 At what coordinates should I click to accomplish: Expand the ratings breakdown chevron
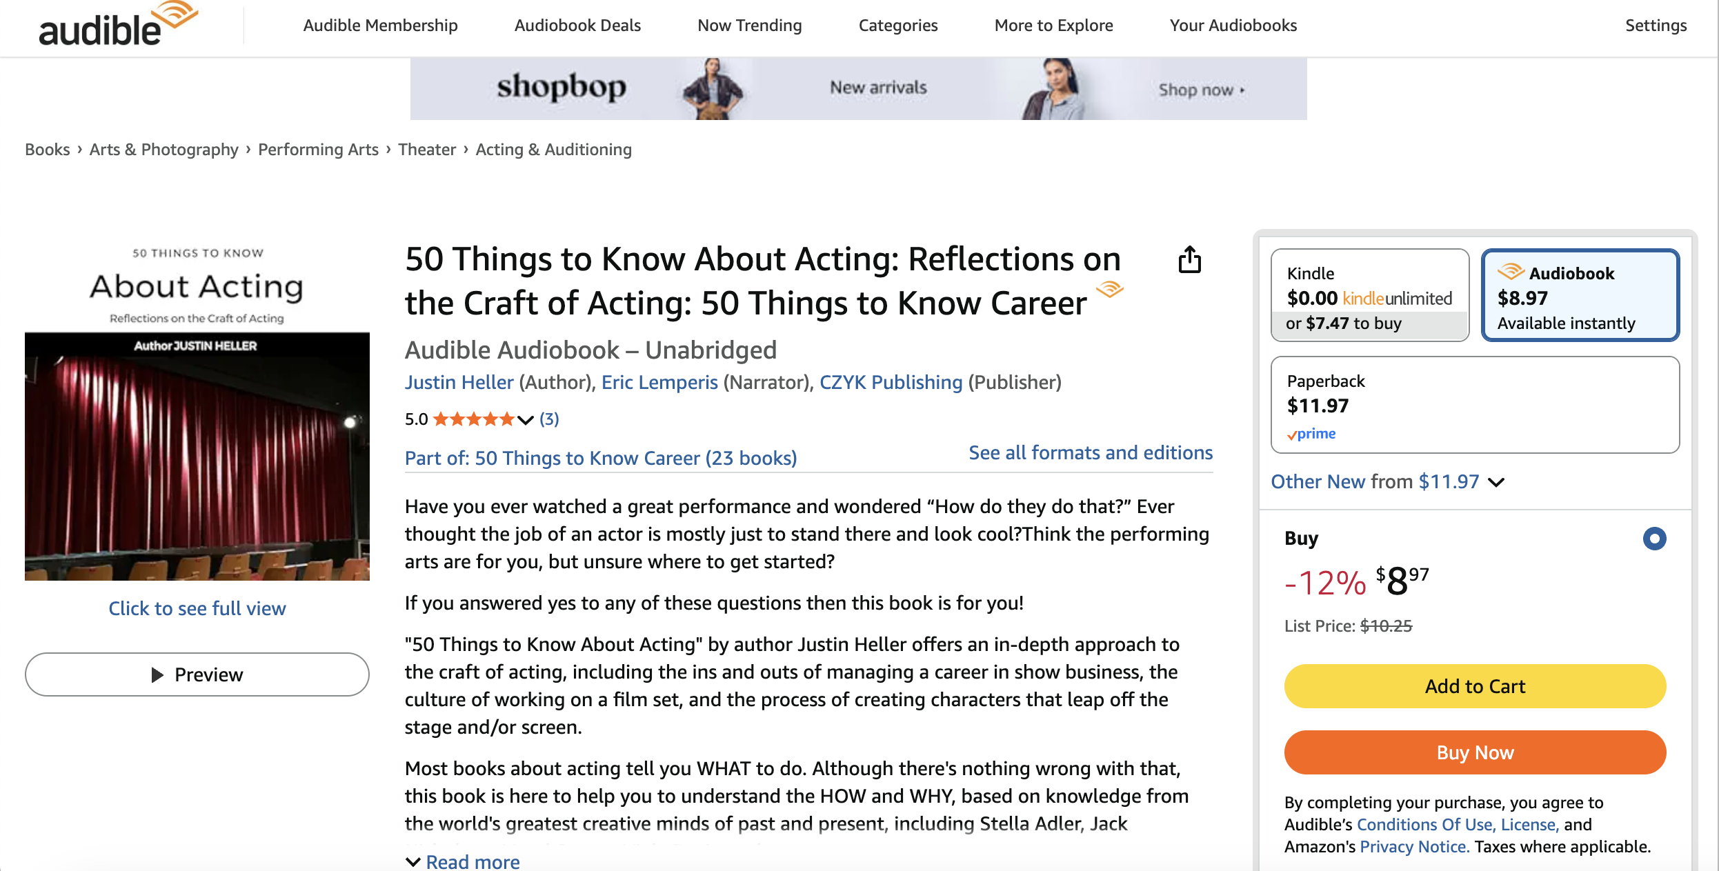(x=525, y=419)
